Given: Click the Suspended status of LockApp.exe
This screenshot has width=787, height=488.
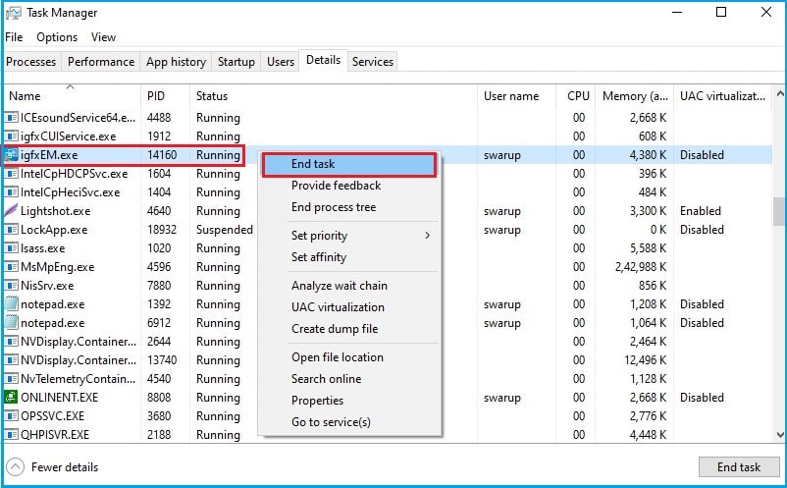Looking at the screenshot, I should [x=225, y=230].
